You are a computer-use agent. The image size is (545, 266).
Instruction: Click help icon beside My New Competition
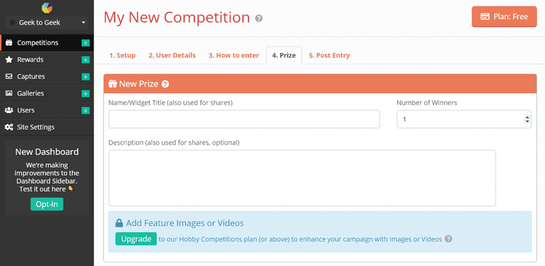pyautogui.click(x=259, y=18)
